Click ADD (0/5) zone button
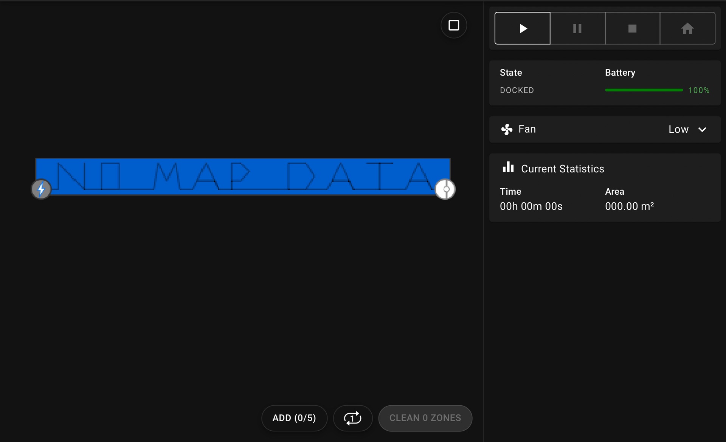This screenshot has width=726, height=442. pyautogui.click(x=294, y=418)
